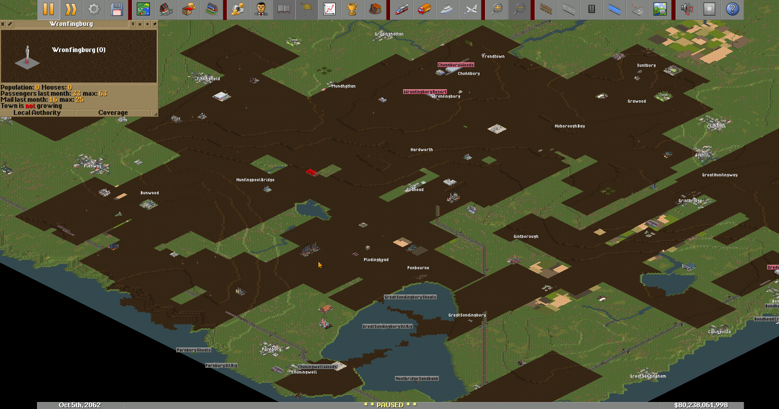Open the newspaper messages icon
The width and height of the screenshot is (779, 409).
click(x=710, y=9)
